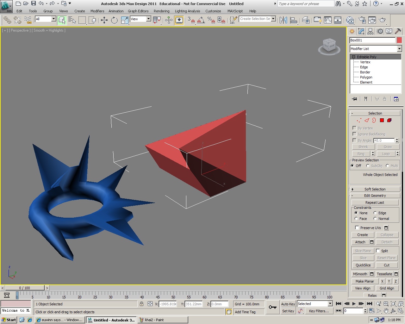This screenshot has height=324, width=405.
Task: Select the Edge constraint radio button
Action: (375, 213)
